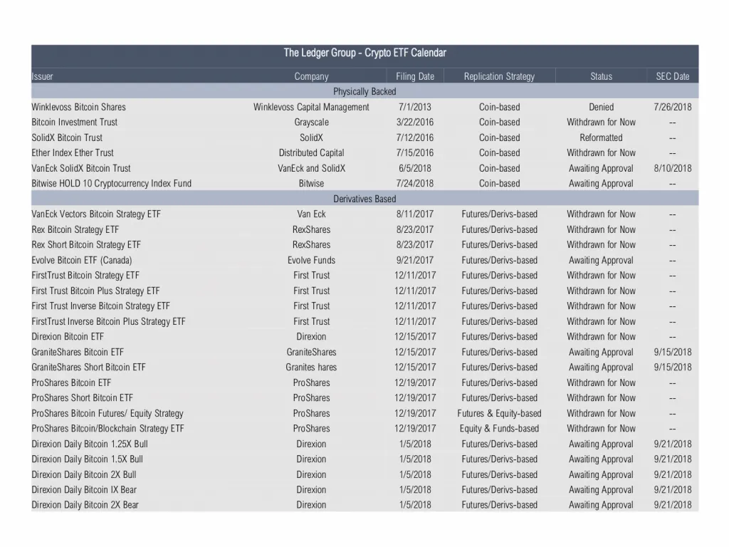Select the 'Status' column header

601,76
